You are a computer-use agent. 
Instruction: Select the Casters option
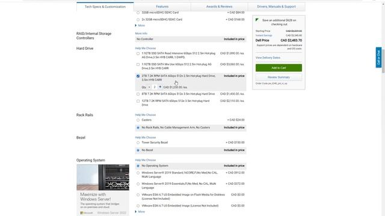coord(138,120)
